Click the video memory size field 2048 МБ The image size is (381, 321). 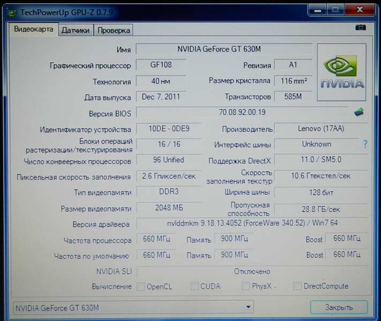coord(169,208)
